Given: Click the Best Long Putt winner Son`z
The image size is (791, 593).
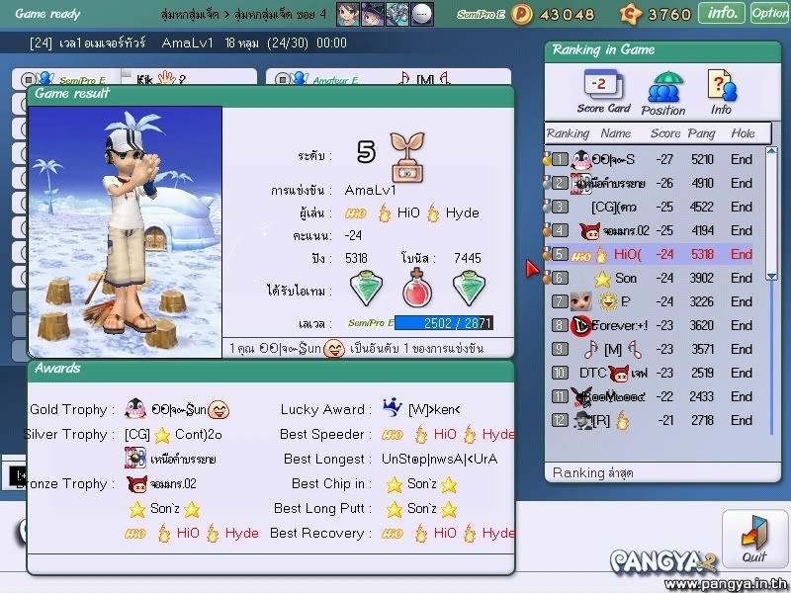Looking at the screenshot, I should point(422,509).
